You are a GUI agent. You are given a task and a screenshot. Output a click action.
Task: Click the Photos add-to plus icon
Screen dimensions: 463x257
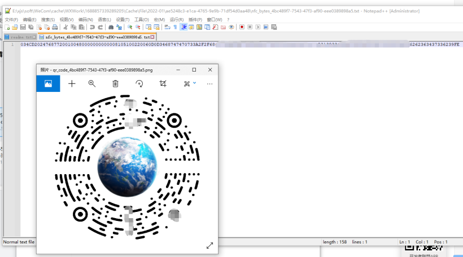[72, 84]
